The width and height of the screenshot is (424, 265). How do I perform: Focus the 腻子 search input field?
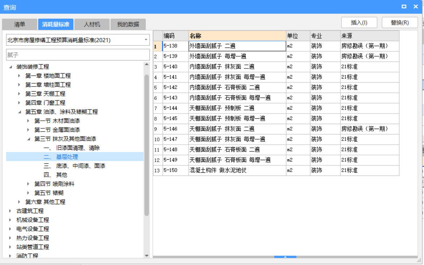[x=78, y=55]
